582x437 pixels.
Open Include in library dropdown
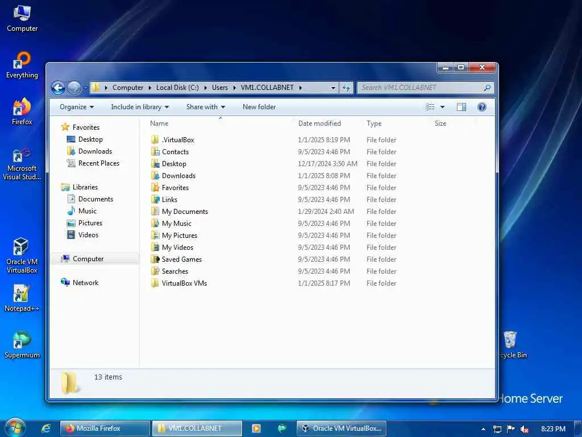point(140,107)
